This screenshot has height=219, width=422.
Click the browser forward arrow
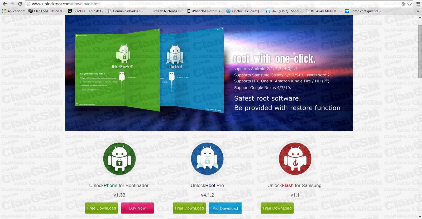(x=12, y=4)
